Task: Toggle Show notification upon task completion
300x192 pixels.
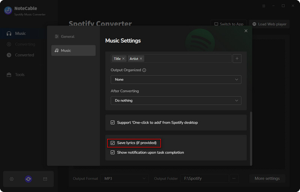Action: (x=112, y=152)
